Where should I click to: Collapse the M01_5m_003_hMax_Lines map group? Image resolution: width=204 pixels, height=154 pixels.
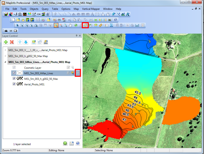6,62
